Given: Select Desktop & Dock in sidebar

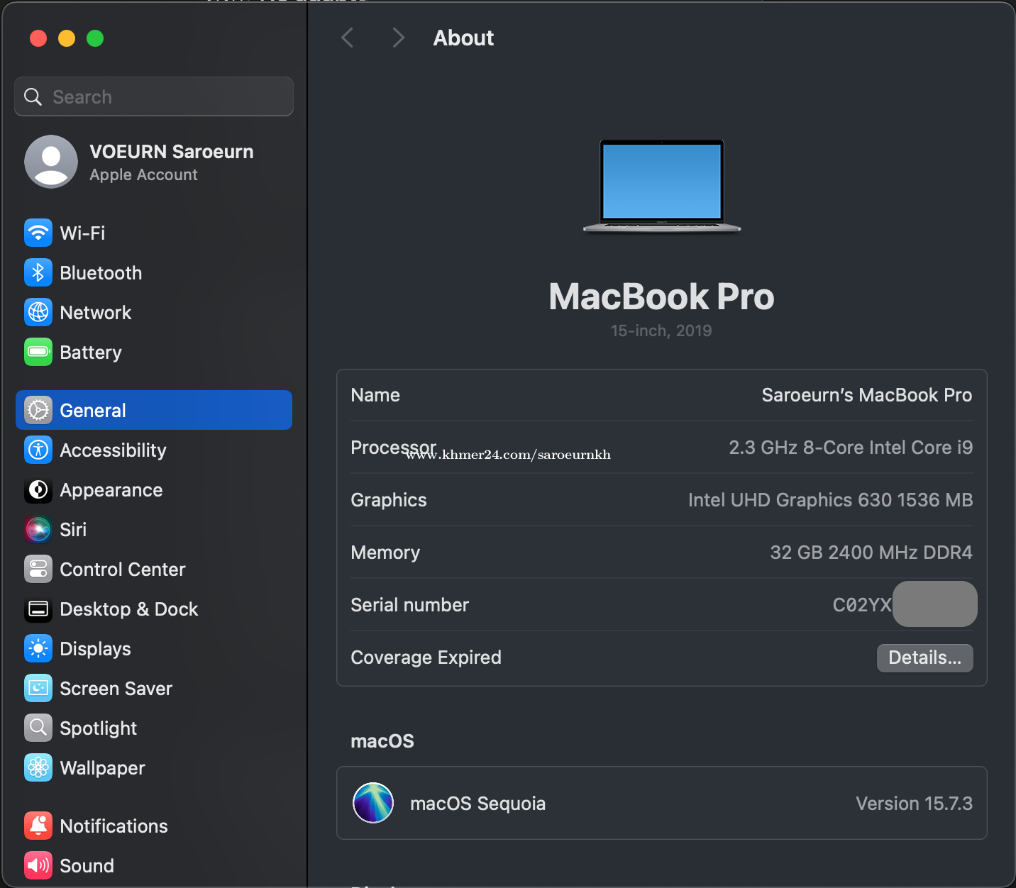Looking at the screenshot, I should 128,609.
